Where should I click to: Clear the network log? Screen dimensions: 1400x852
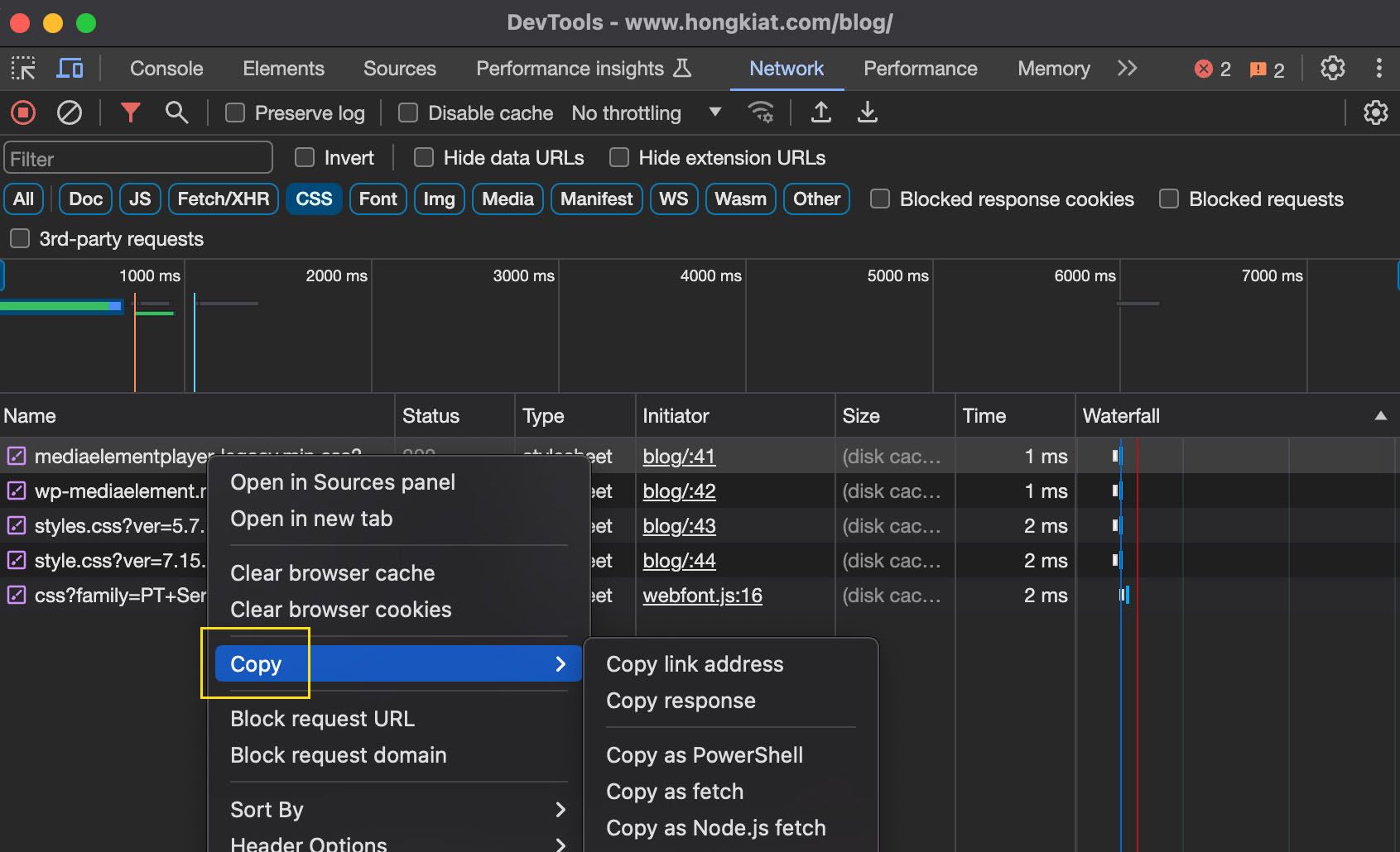pyautogui.click(x=70, y=112)
